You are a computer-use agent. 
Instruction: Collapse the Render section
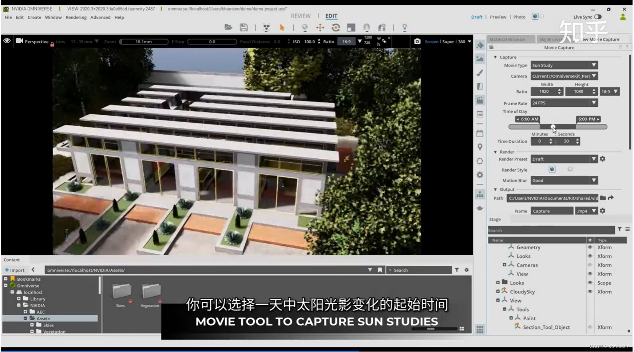coord(495,152)
